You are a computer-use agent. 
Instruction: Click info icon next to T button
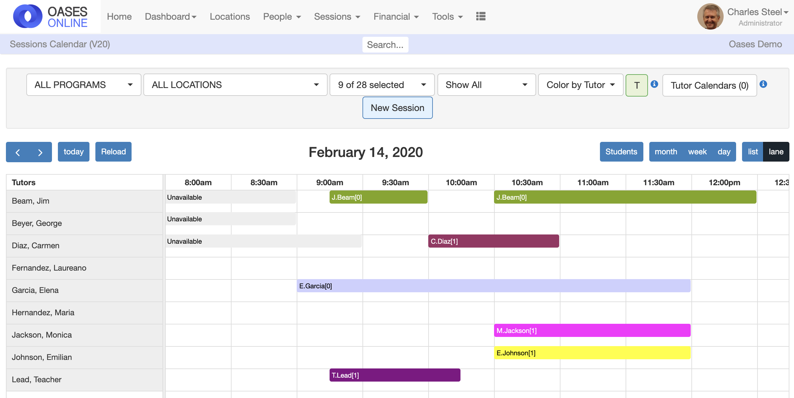654,84
